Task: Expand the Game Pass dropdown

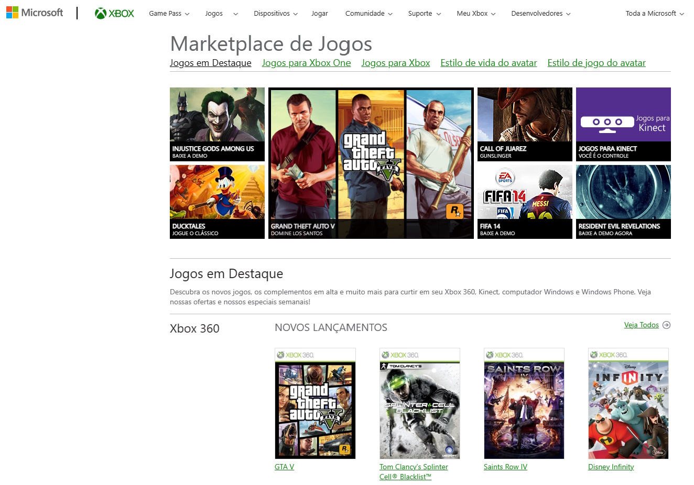Action: point(169,14)
